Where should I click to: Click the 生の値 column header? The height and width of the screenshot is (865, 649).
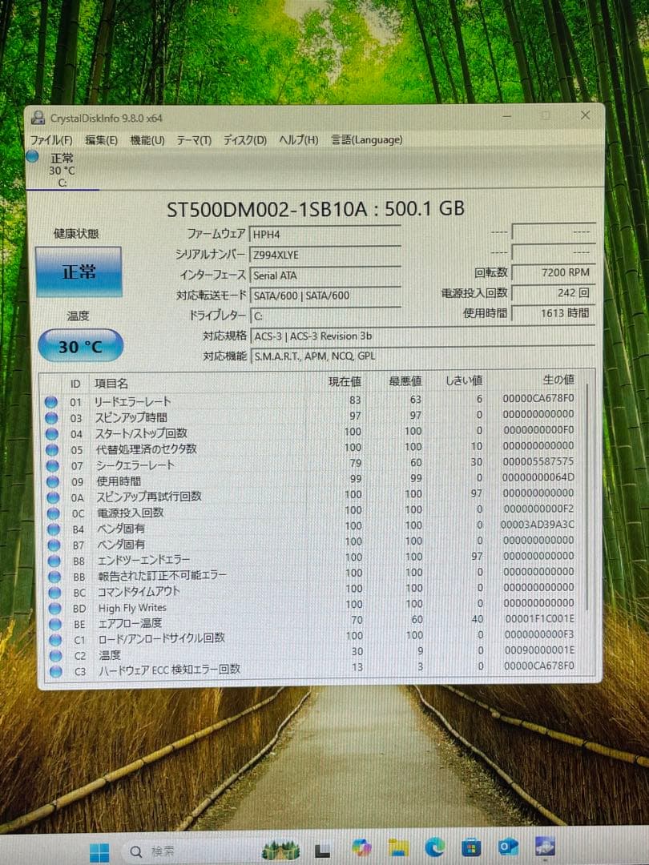point(558,380)
